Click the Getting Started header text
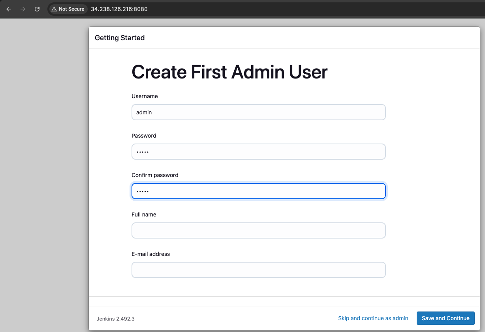Image resolution: width=485 pixels, height=332 pixels. [120, 38]
